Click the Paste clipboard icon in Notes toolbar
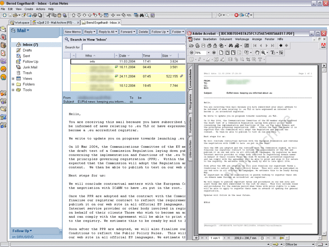Screen dimensions: 329x247 [x=59, y=15]
